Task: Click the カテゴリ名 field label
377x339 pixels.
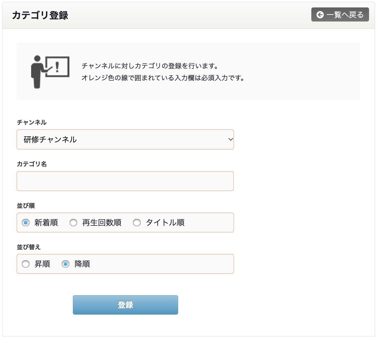Action: [x=32, y=164]
